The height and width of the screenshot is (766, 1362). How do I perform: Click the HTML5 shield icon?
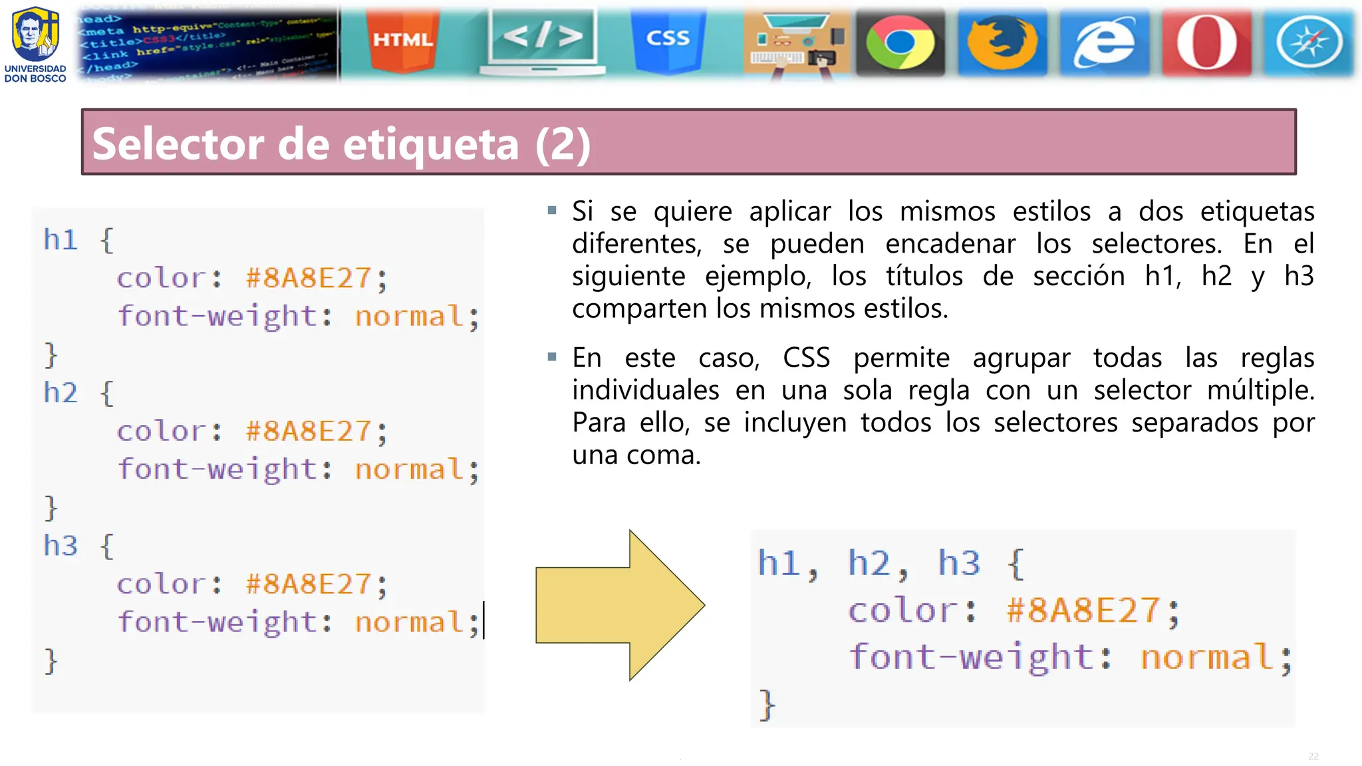point(402,40)
